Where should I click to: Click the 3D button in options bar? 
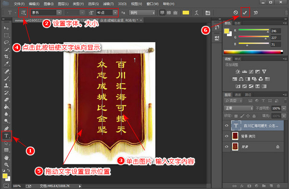coord(255,13)
